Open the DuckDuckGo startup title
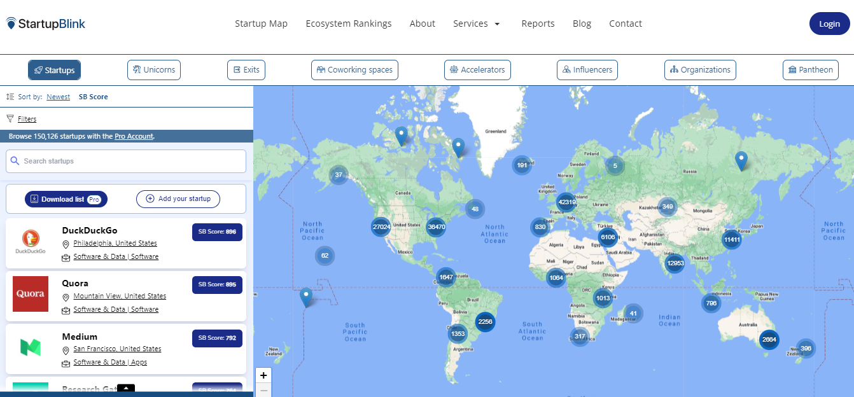Screen dimensions: 854x397 90,230
